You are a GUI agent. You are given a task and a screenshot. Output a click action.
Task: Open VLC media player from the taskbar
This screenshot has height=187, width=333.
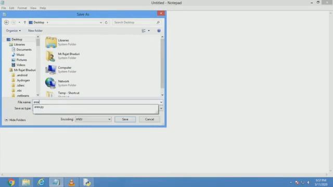(72, 182)
